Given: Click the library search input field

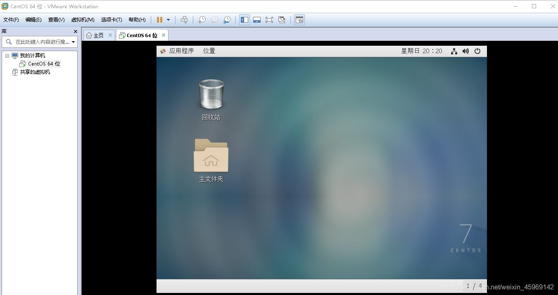Looking at the screenshot, I should tap(41, 42).
